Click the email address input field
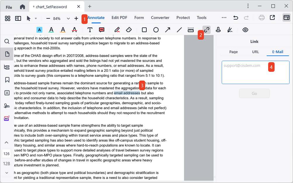The width and height of the screenshot is (293, 183). tap(255, 72)
